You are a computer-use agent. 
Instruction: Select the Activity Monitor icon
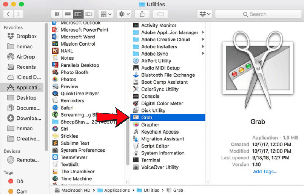(x=136, y=25)
